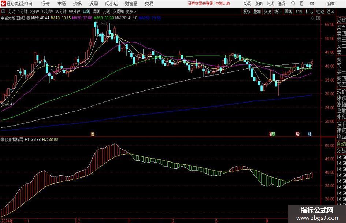The image size is (346, 223).
Task: Open F10 company info
Action: (x=299, y=11)
